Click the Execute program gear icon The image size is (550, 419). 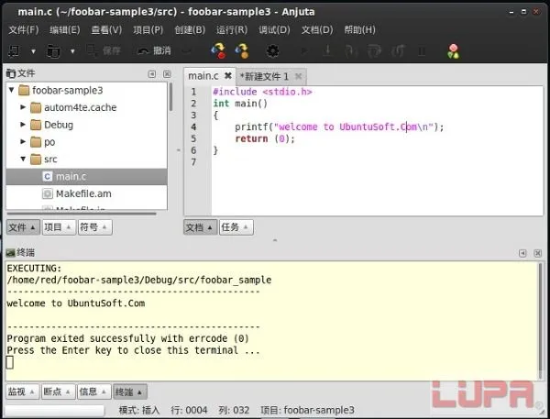272,51
